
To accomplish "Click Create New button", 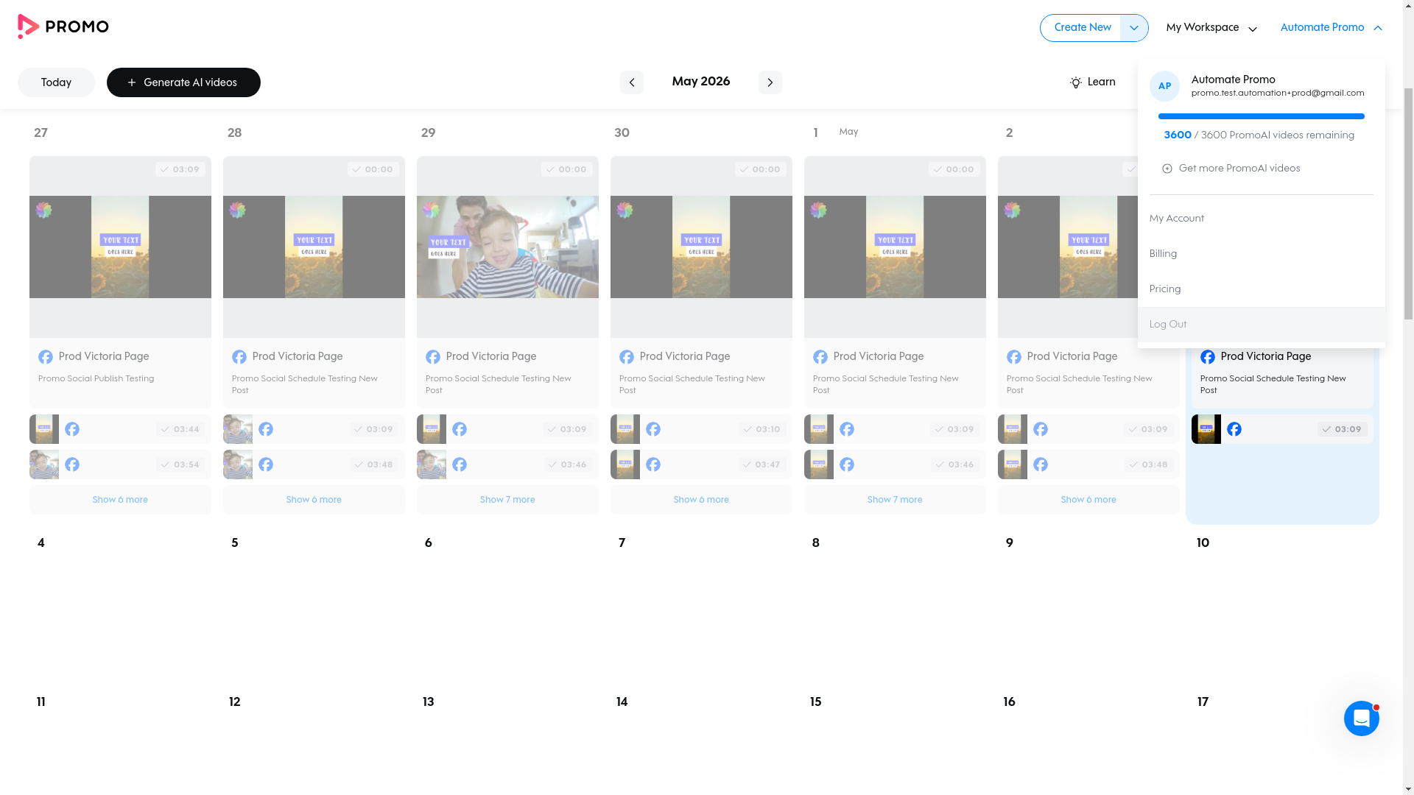I will pos(1081,28).
